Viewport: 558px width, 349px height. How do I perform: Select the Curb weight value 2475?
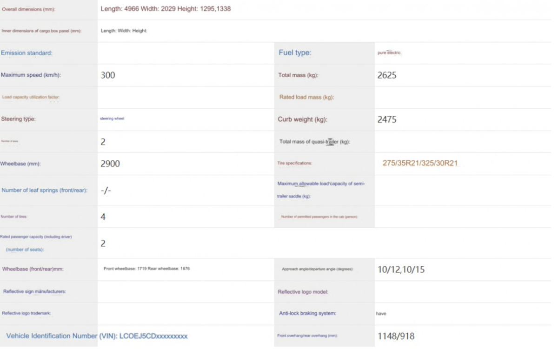pos(387,119)
